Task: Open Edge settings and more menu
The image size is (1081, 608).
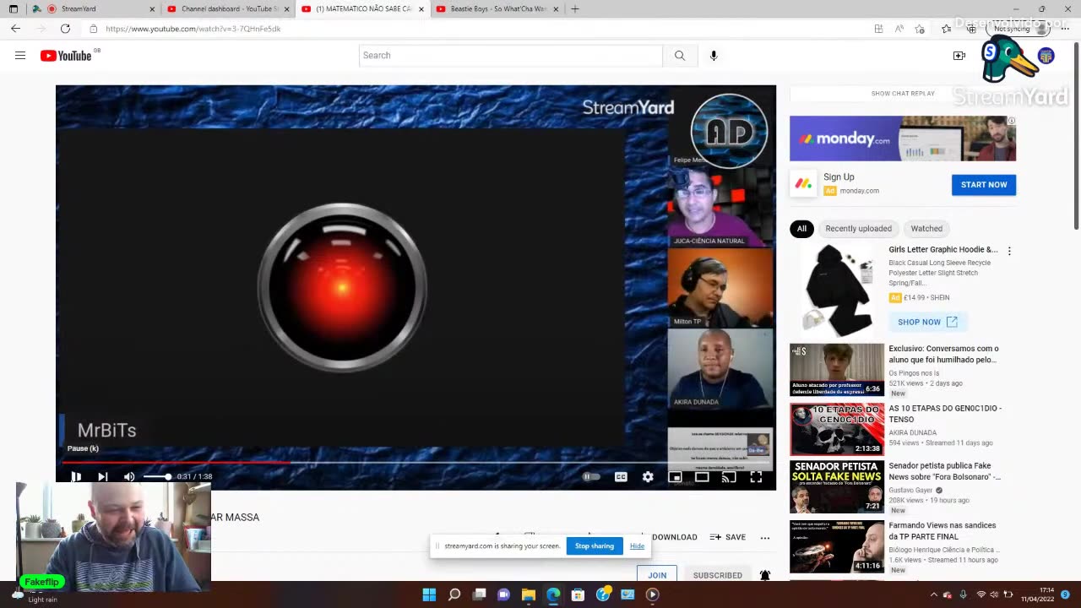Action: [1065, 29]
